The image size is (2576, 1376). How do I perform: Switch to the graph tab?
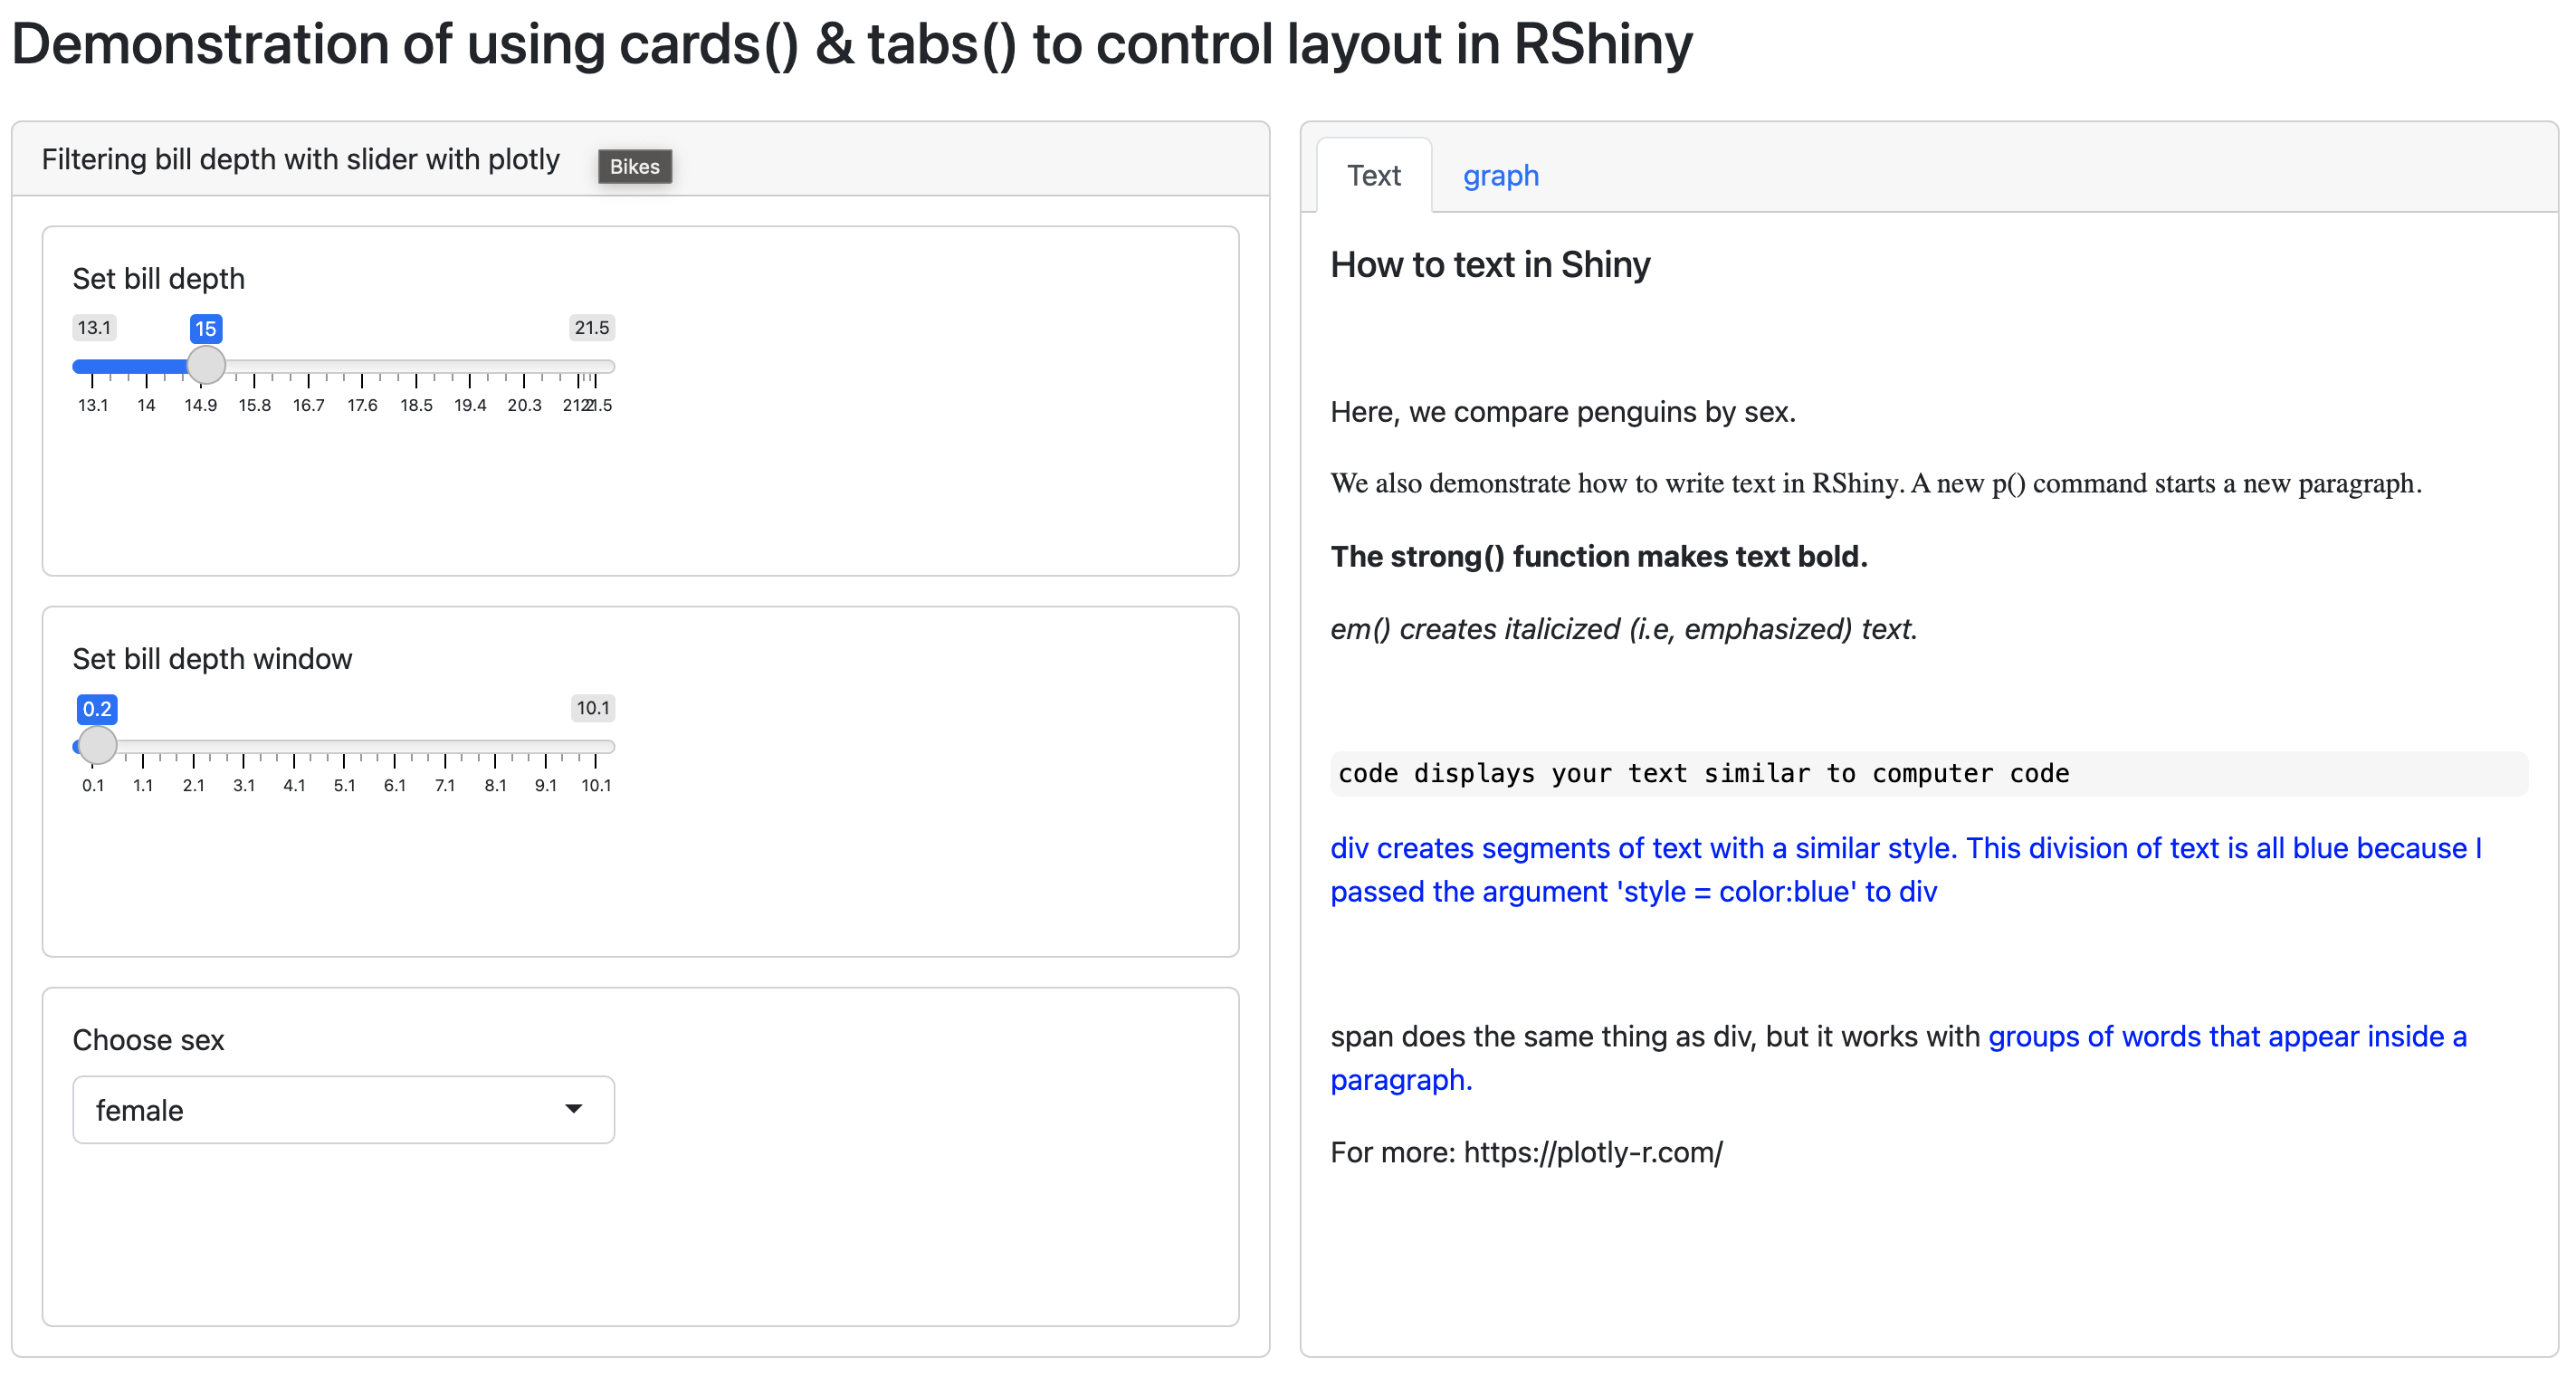1500,176
